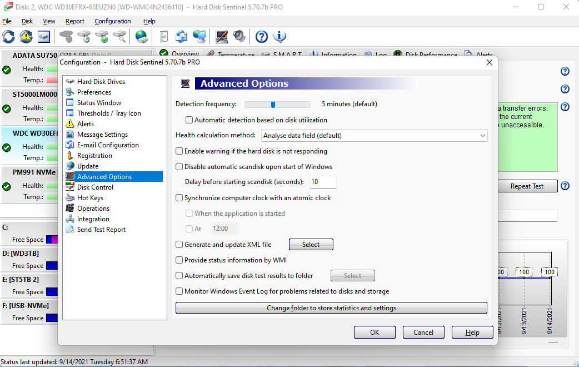Screen dimensions: 579x367
Task: Click Cancel in the Configuration dialog
Action: tap(423, 333)
